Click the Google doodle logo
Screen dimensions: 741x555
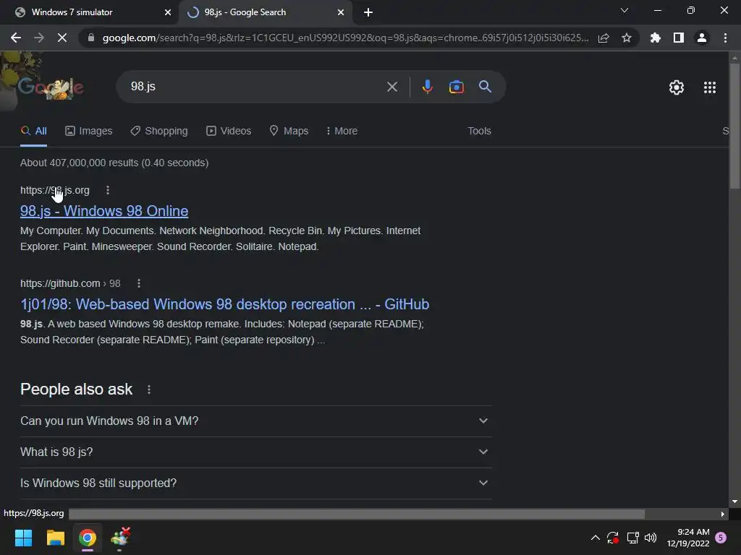tap(51, 87)
